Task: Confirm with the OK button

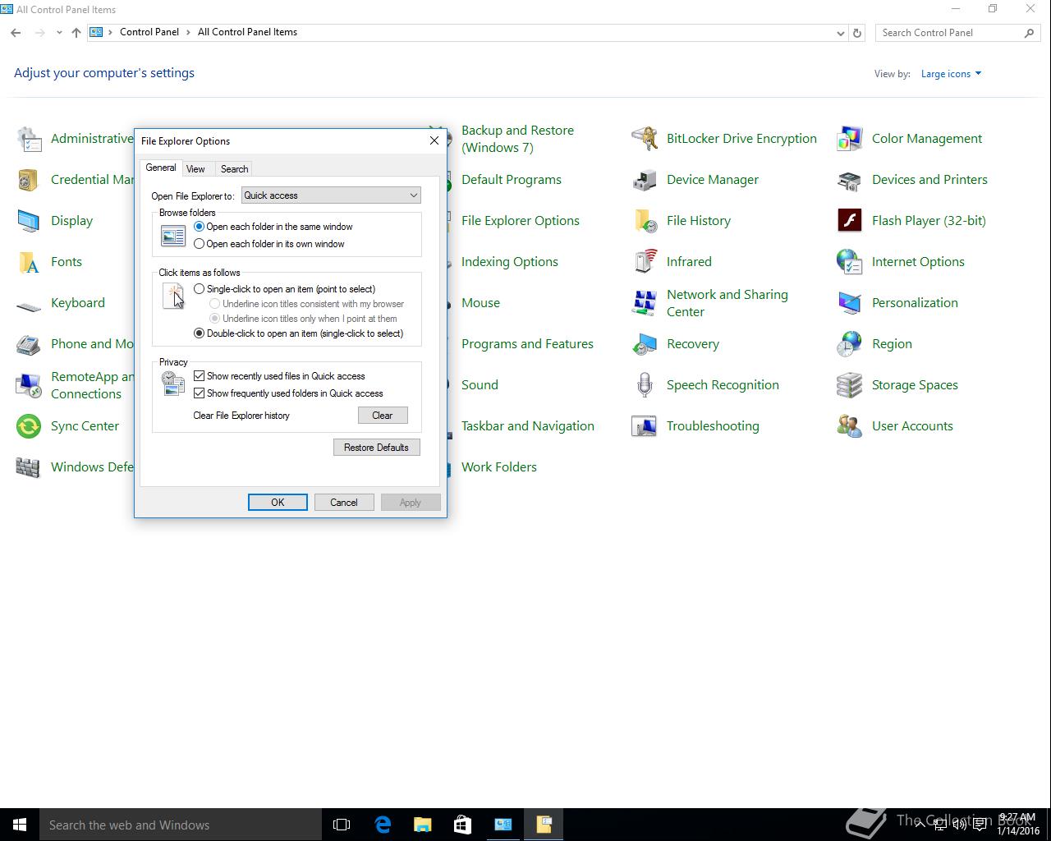Action: pyautogui.click(x=278, y=503)
